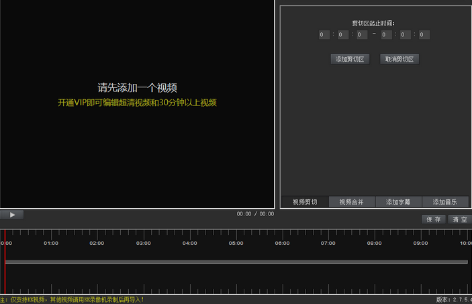Screen dimensions: 472x304
Task: Select the end time seconds field
Action: tap(424, 35)
